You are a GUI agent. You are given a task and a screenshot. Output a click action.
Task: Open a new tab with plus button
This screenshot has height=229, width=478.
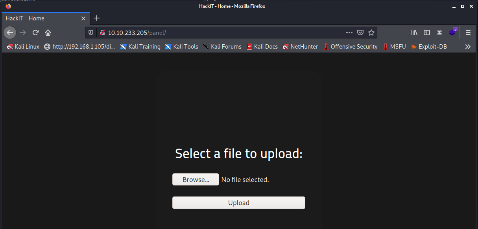click(x=97, y=18)
